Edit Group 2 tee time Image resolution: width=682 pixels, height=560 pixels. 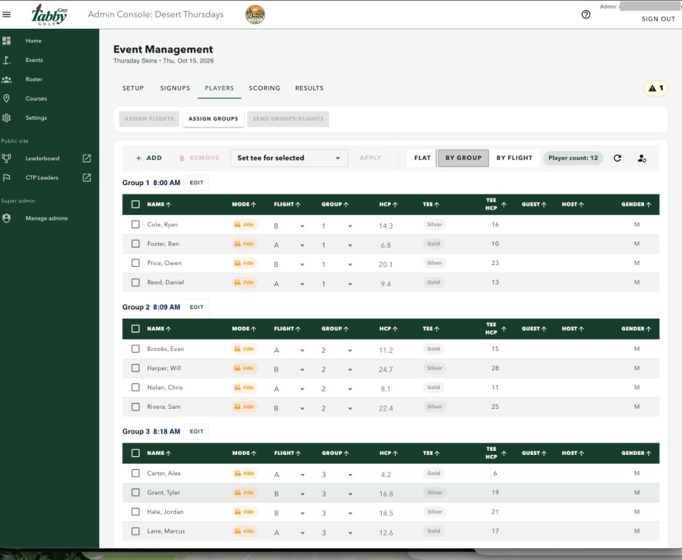click(196, 307)
